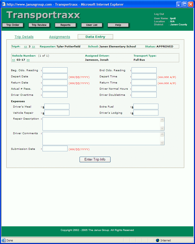Click the username tpott
Image resolution: width=195 pixels, height=244 pixels.
click(173, 18)
